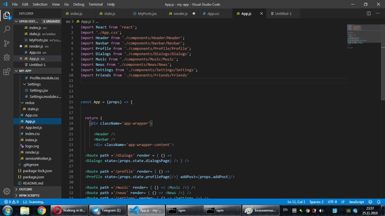
Task: Split the editor to the right
Action: [x=369, y=14]
